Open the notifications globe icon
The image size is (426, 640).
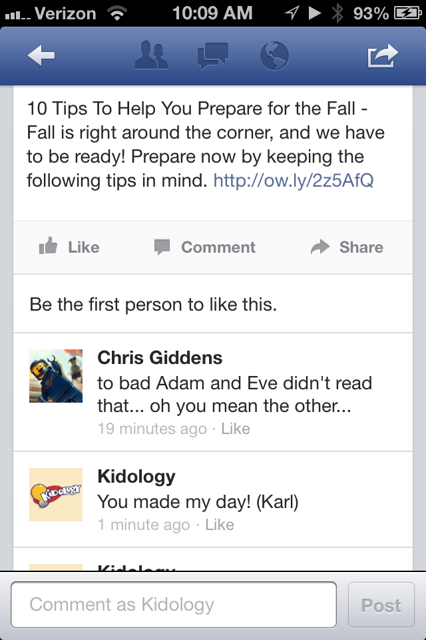(x=274, y=56)
